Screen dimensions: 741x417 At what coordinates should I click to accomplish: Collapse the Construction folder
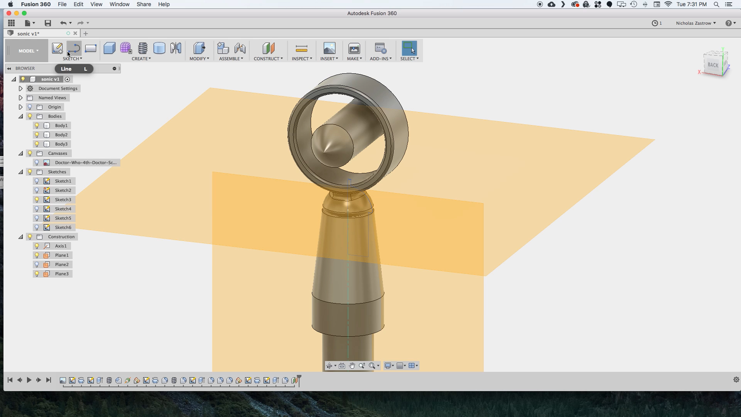point(21,237)
